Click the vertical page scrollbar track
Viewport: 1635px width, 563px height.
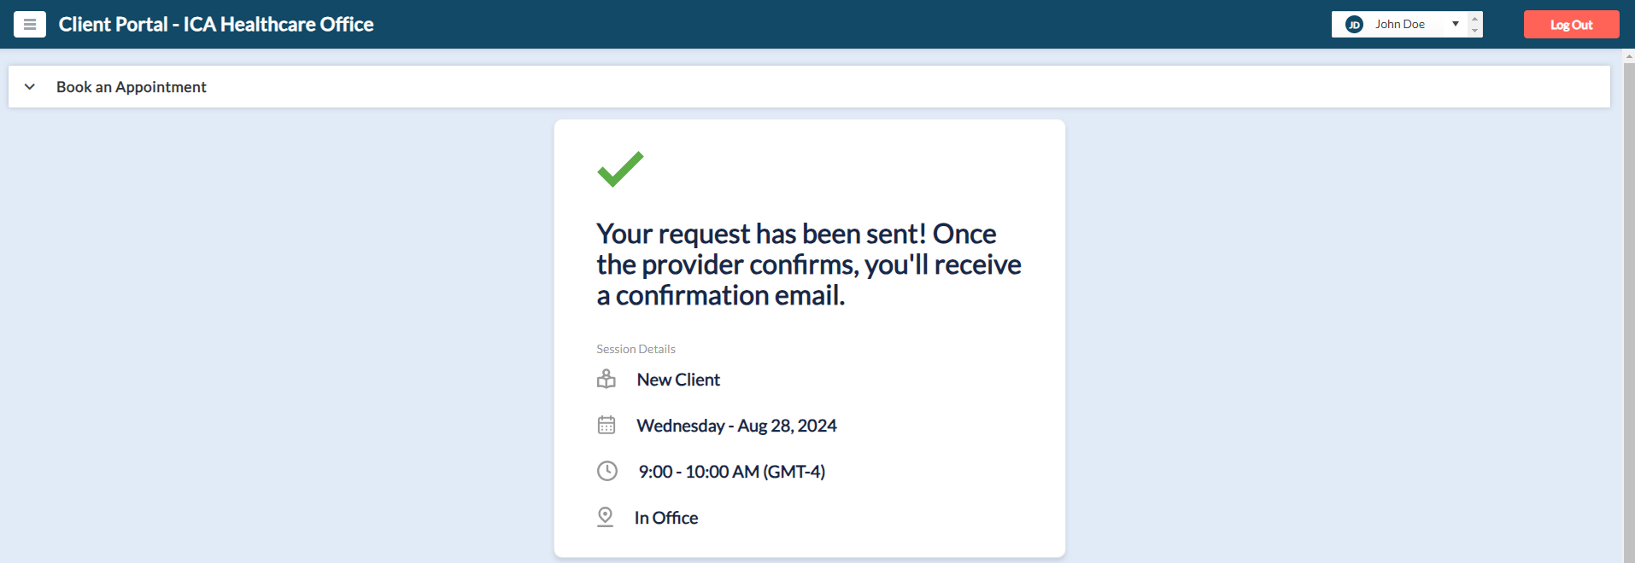pyautogui.click(x=1629, y=307)
